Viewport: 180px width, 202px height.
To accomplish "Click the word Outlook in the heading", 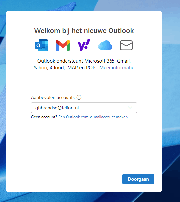I will tap(121, 31).
